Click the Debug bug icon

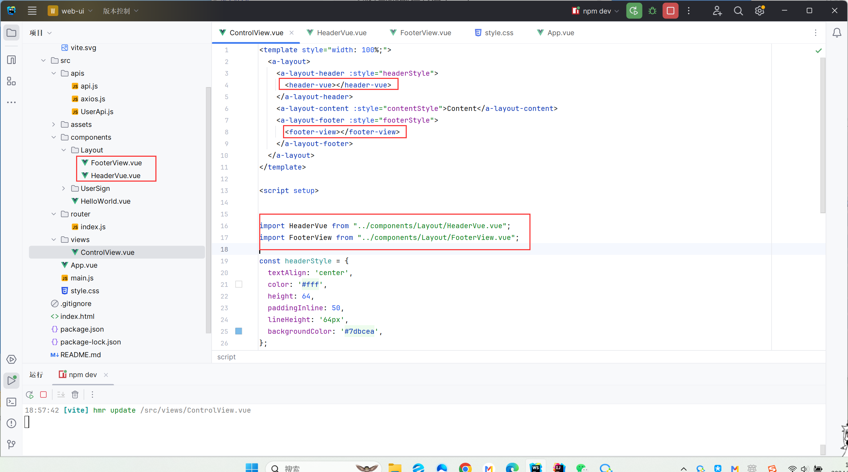tap(652, 11)
